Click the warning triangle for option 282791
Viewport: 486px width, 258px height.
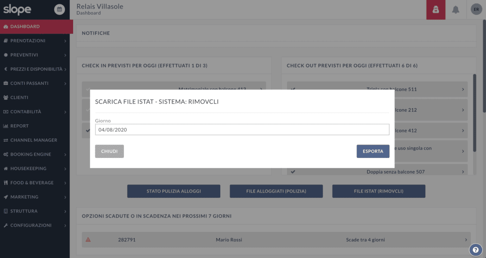pyautogui.click(x=88, y=240)
